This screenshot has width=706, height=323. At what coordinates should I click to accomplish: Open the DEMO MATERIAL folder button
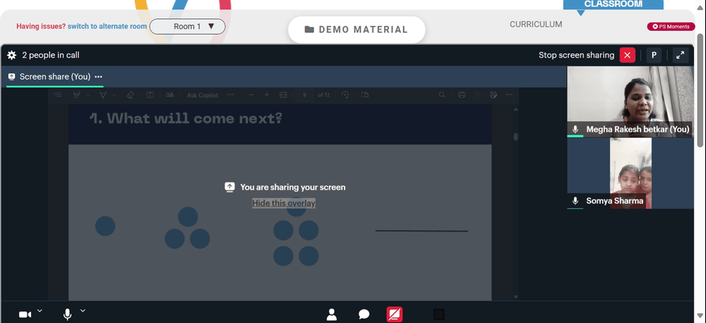[357, 30]
